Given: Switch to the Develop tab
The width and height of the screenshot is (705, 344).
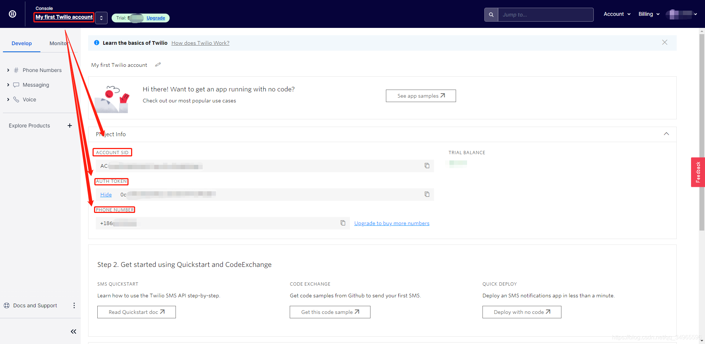Looking at the screenshot, I should click(x=22, y=43).
